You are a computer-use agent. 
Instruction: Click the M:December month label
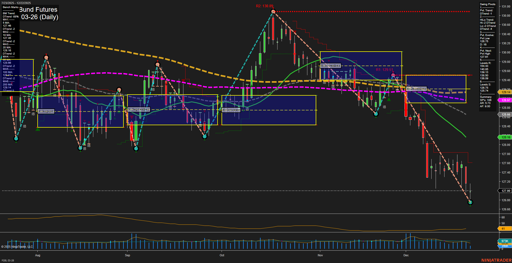[x=416, y=88]
